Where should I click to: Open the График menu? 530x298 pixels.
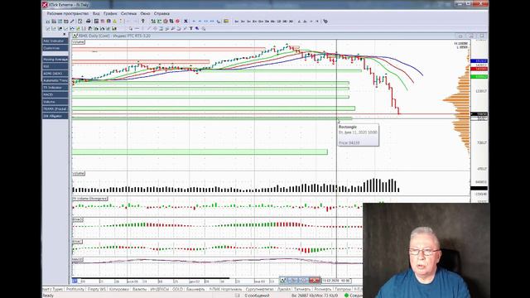point(110,13)
